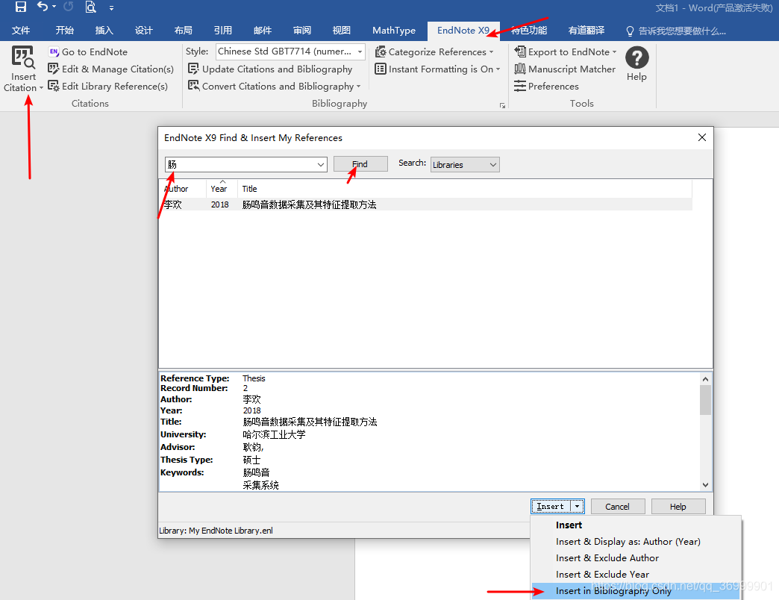Viewport: 779px width, 600px height.
Task: Switch to the 视图 tab
Action: 341,31
